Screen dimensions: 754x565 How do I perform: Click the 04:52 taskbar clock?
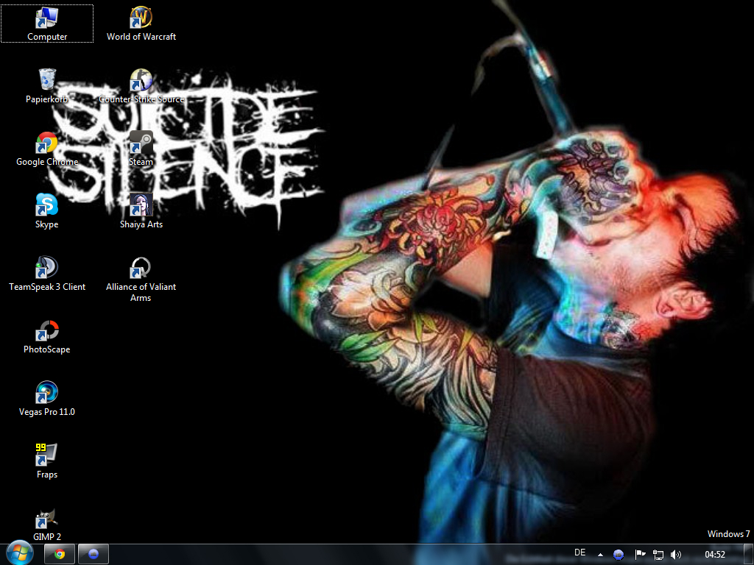pyautogui.click(x=714, y=555)
